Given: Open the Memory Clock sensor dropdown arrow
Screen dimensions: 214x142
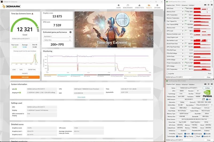Looking at the screenshot, I should pyautogui.click(x=183, y=12).
